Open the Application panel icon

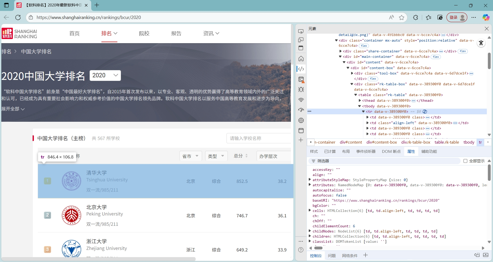301,130
